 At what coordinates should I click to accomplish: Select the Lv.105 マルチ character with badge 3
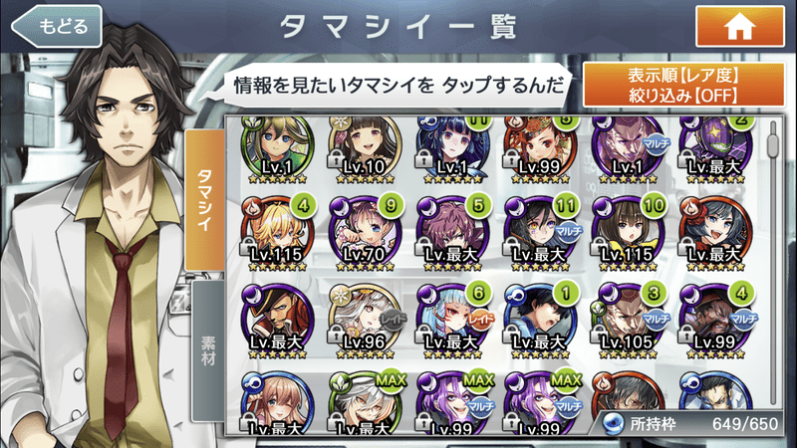click(x=629, y=321)
